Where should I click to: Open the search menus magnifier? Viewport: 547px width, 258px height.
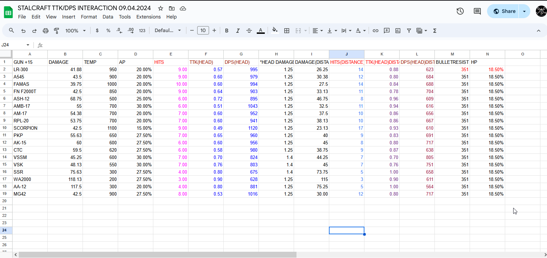tap(11, 31)
